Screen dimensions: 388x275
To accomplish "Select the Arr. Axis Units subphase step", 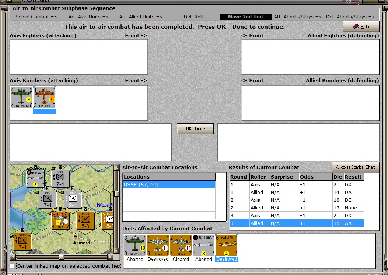I will click(88, 17).
